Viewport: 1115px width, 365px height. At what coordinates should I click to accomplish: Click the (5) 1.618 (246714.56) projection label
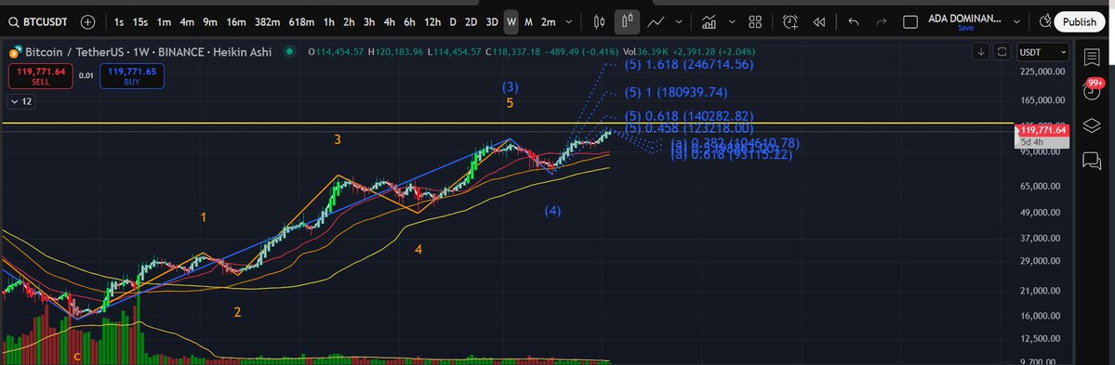click(x=688, y=65)
